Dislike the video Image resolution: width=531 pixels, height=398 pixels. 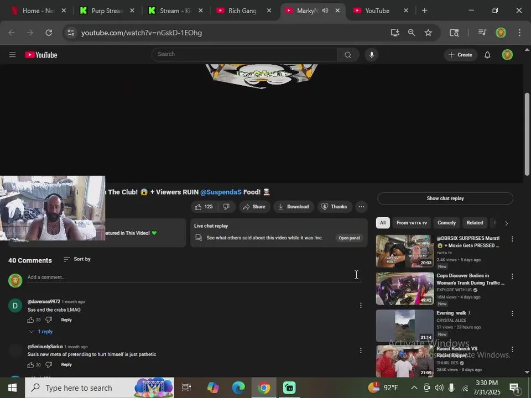tap(226, 207)
